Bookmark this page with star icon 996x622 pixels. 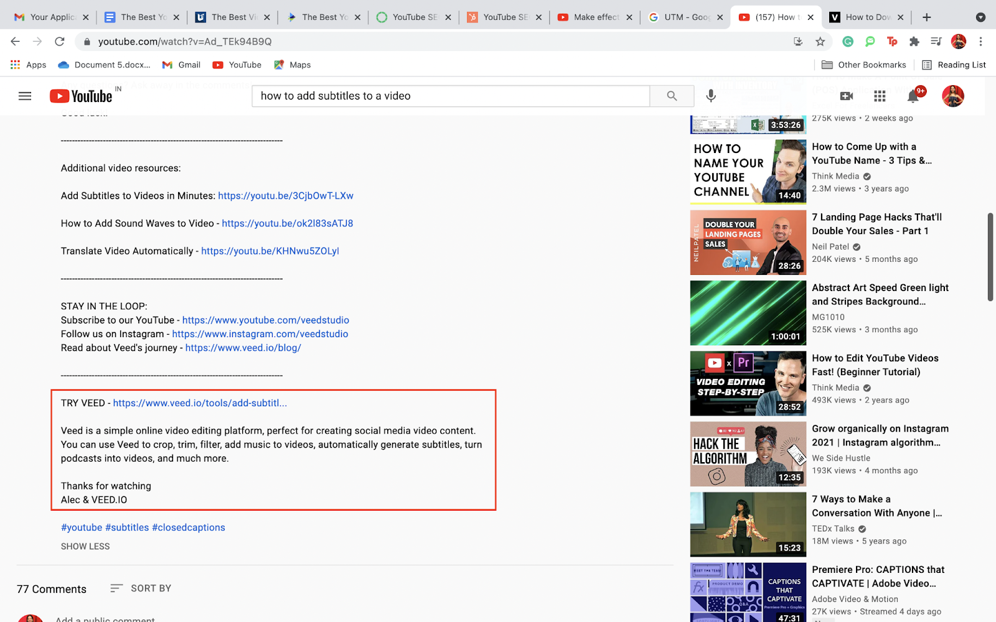(820, 42)
